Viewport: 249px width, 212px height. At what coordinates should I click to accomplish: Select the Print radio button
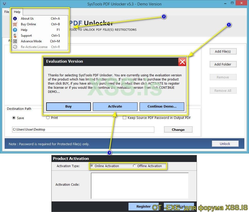48,118
